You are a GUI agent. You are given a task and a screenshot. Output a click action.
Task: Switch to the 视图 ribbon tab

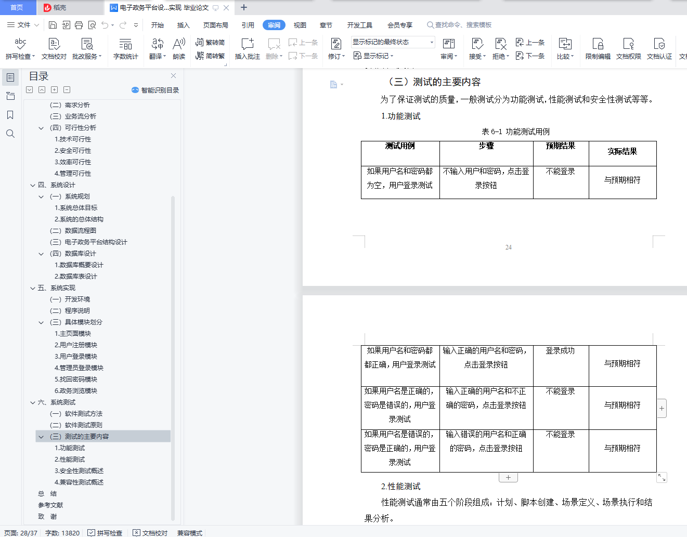pos(300,25)
